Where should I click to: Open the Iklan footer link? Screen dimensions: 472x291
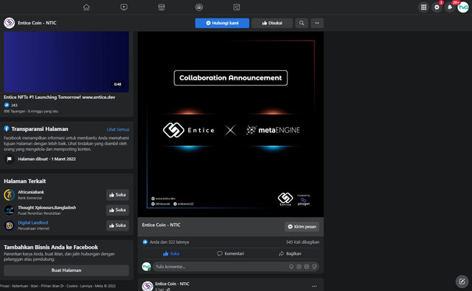(x=35, y=286)
